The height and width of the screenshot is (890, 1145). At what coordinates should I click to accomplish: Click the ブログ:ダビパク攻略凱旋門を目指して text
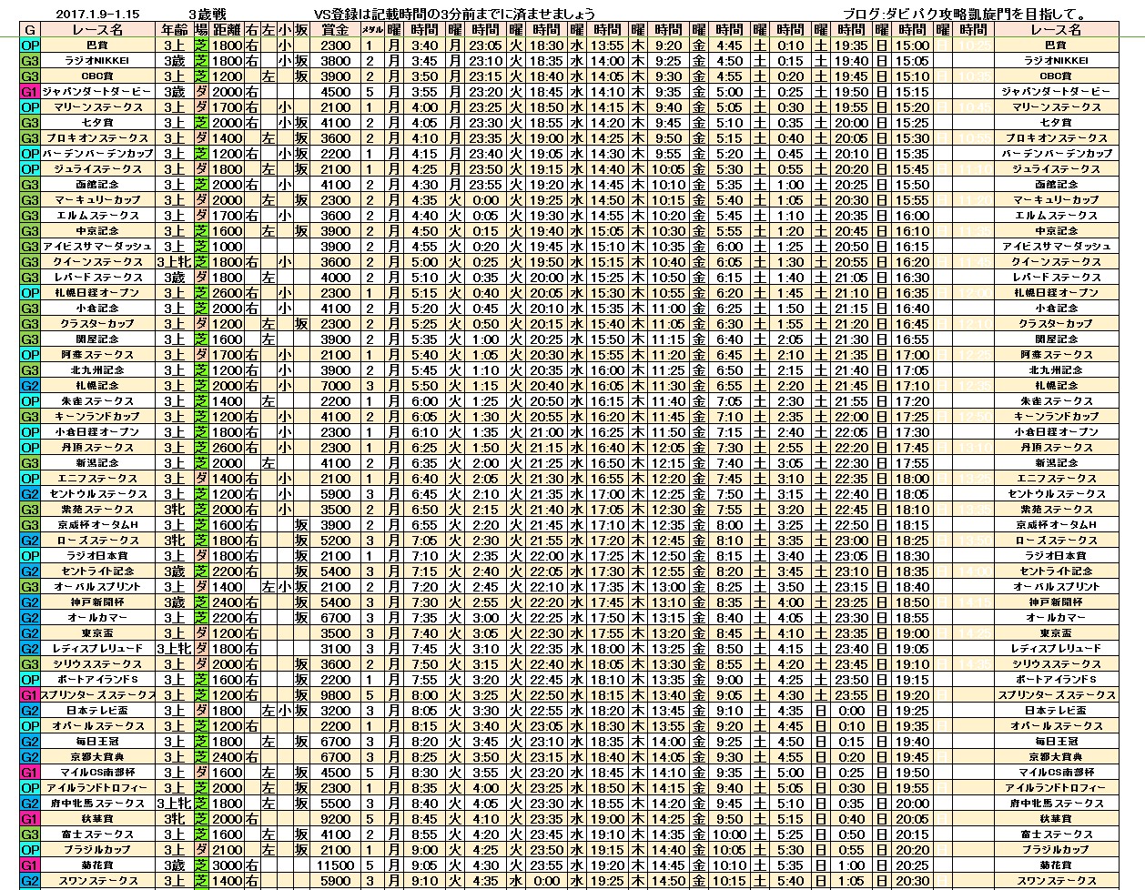[x=967, y=14]
